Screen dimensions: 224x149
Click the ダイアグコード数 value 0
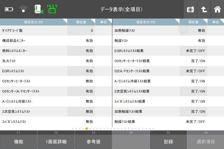[x=92, y=30]
